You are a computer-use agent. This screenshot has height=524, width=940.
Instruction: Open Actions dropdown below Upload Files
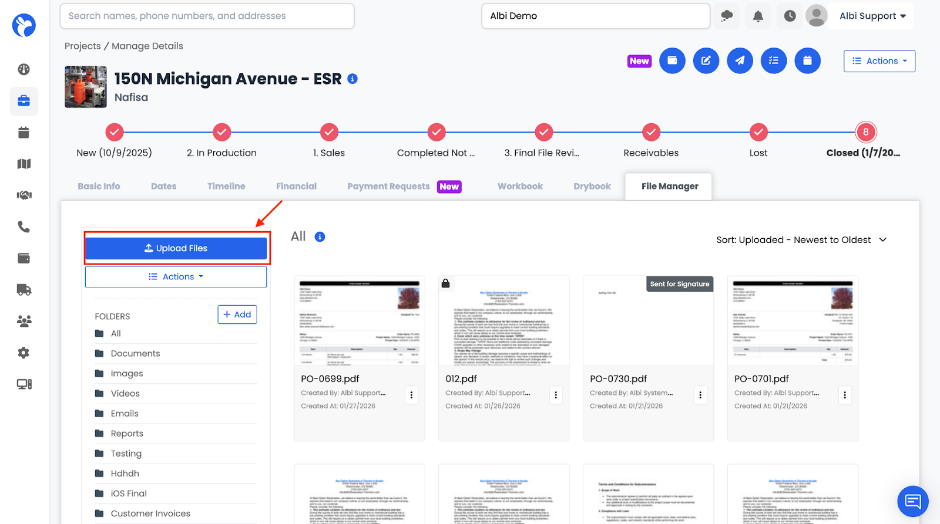click(176, 277)
